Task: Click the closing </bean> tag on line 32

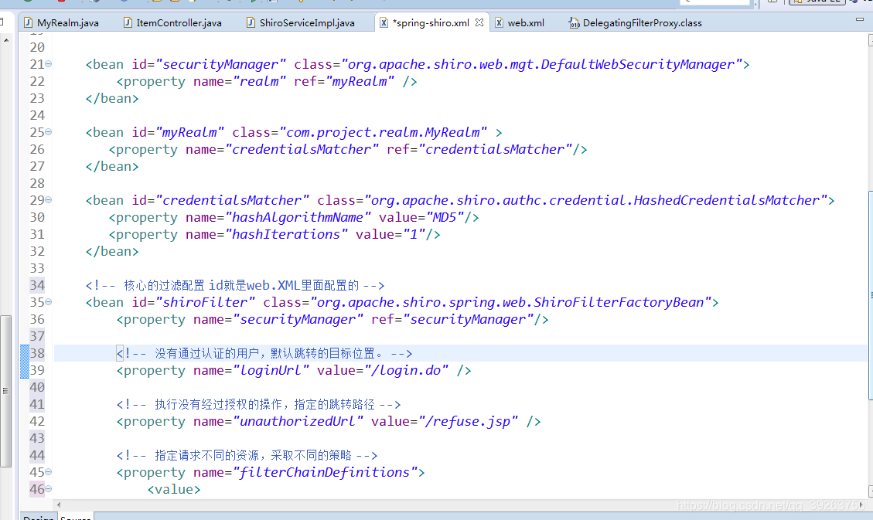Action: point(112,251)
